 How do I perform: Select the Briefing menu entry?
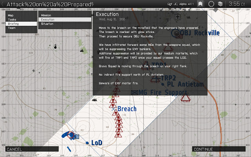click(x=21, y=24)
